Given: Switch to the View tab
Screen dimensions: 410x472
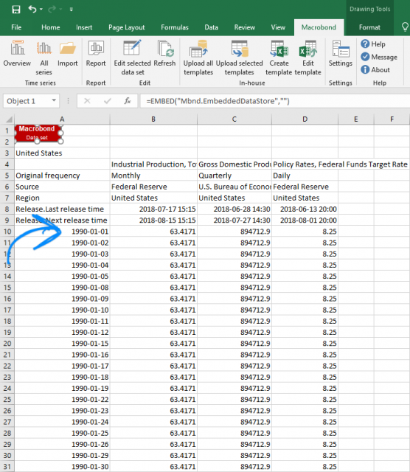Looking at the screenshot, I should pyautogui.click(x=278, y=27).
